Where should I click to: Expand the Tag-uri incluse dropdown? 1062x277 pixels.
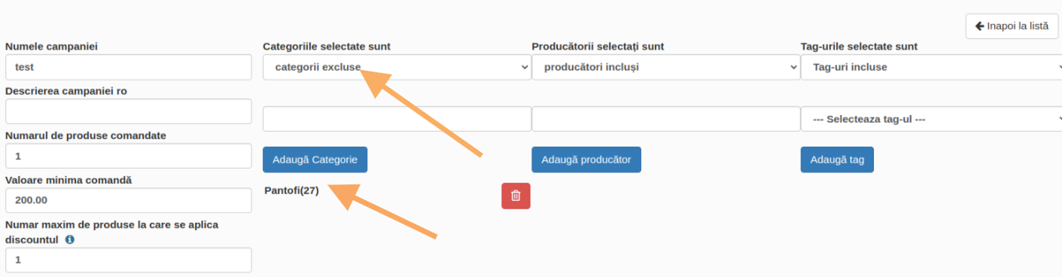[932, 67]
